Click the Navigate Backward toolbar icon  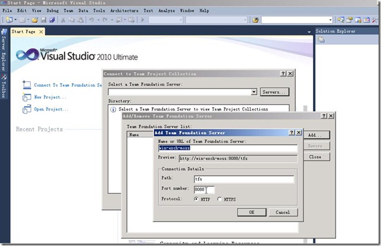tap(118, 20)
